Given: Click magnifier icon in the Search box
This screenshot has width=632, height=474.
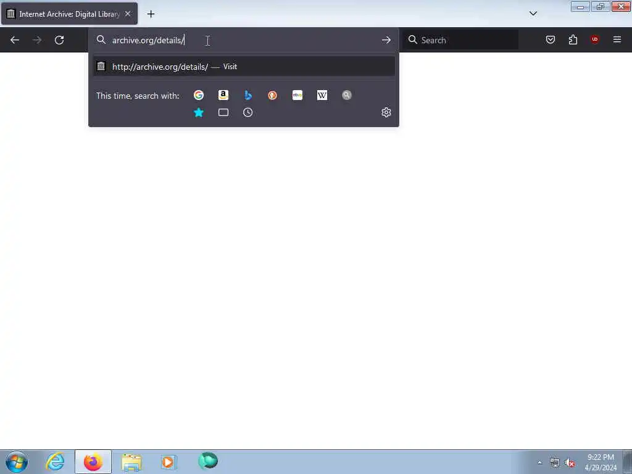Looking at the screenshot, I should pyautogui.click(x=413, y=40).
